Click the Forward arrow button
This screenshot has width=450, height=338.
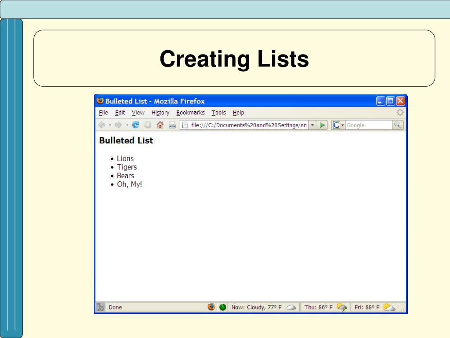119,125
